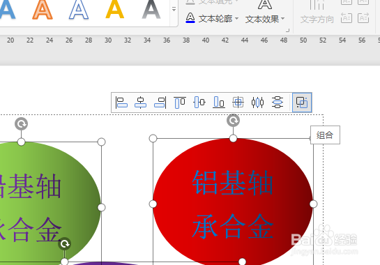Align selected shapes to the left
Screen dimensions: 380x265
point(121,103)
